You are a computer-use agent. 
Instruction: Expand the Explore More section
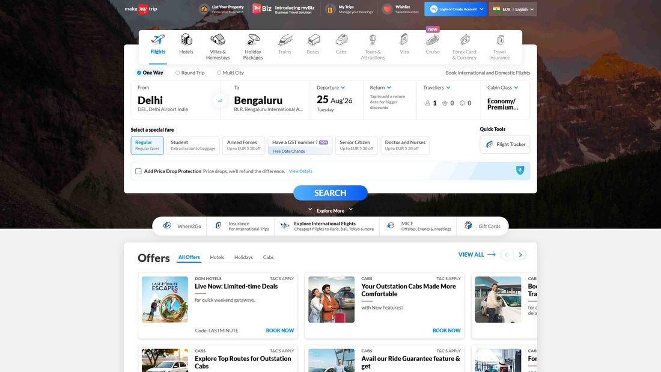tap(330, 210)
